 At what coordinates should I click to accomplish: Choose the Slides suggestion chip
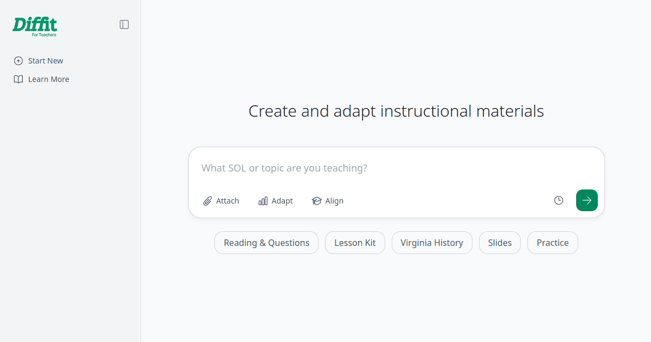[x=500, y=243]
